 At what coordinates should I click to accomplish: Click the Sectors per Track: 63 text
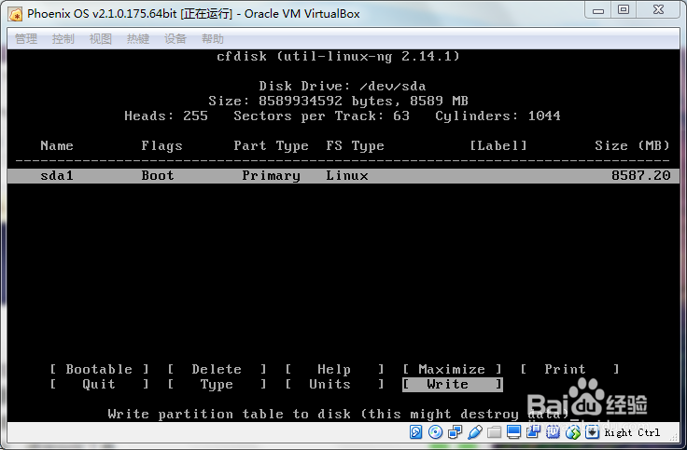(321, 116)
